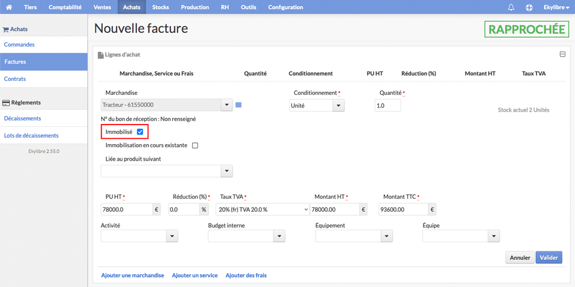This screenshot has width=575, height=287.
Task: Open the Comptabilité menu
Action: point(65,7)
